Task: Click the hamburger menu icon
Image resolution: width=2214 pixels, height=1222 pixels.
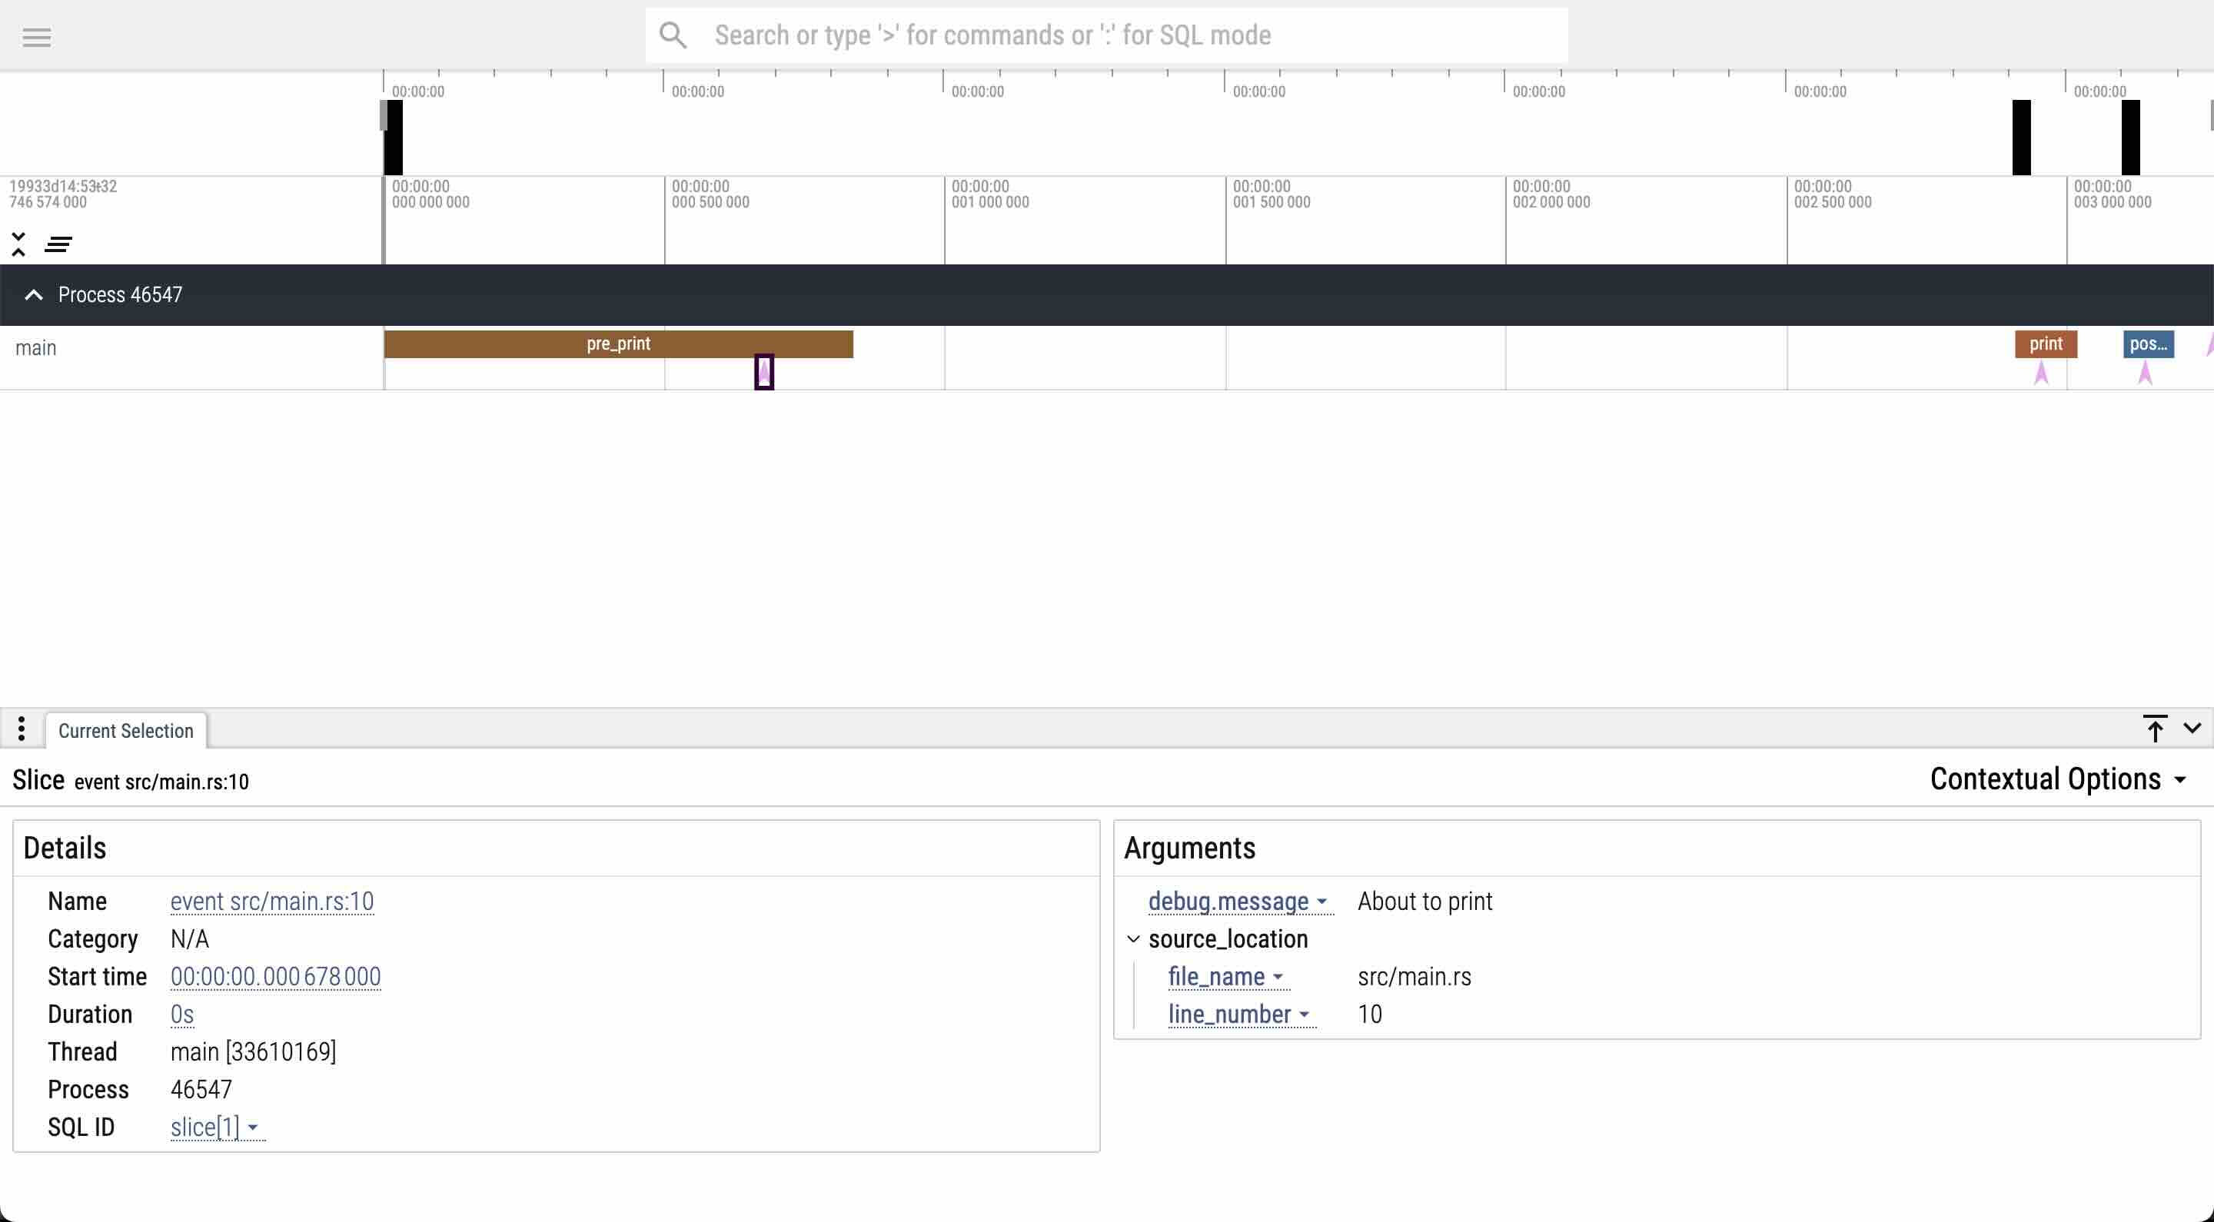Action: [x=36, y=35]
